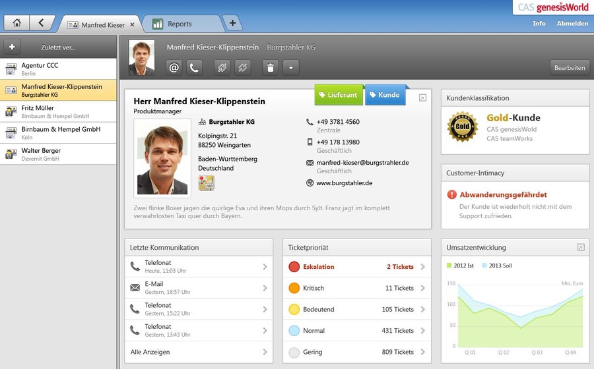Image resolution: width=594 pixels, height=369 pixels.
Task: Click the first link chain icon
Action: pyautogui.click(x=222, y=68)
